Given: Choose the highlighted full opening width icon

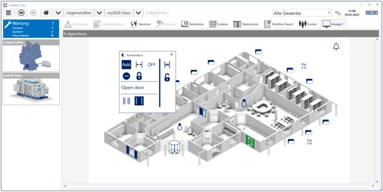Looking at the screenshot, I should pos(139,101).
